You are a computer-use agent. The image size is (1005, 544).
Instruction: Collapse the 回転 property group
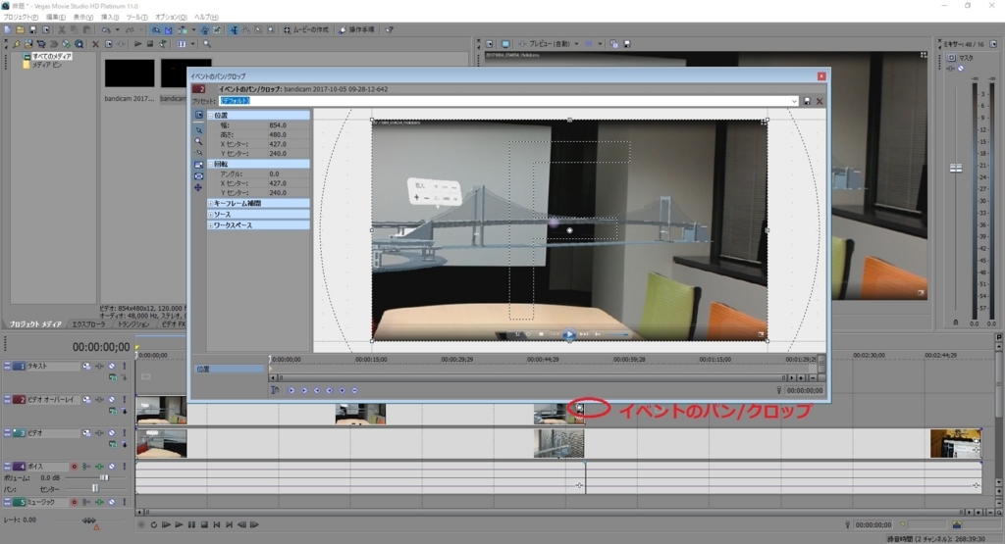pos(210,165)
